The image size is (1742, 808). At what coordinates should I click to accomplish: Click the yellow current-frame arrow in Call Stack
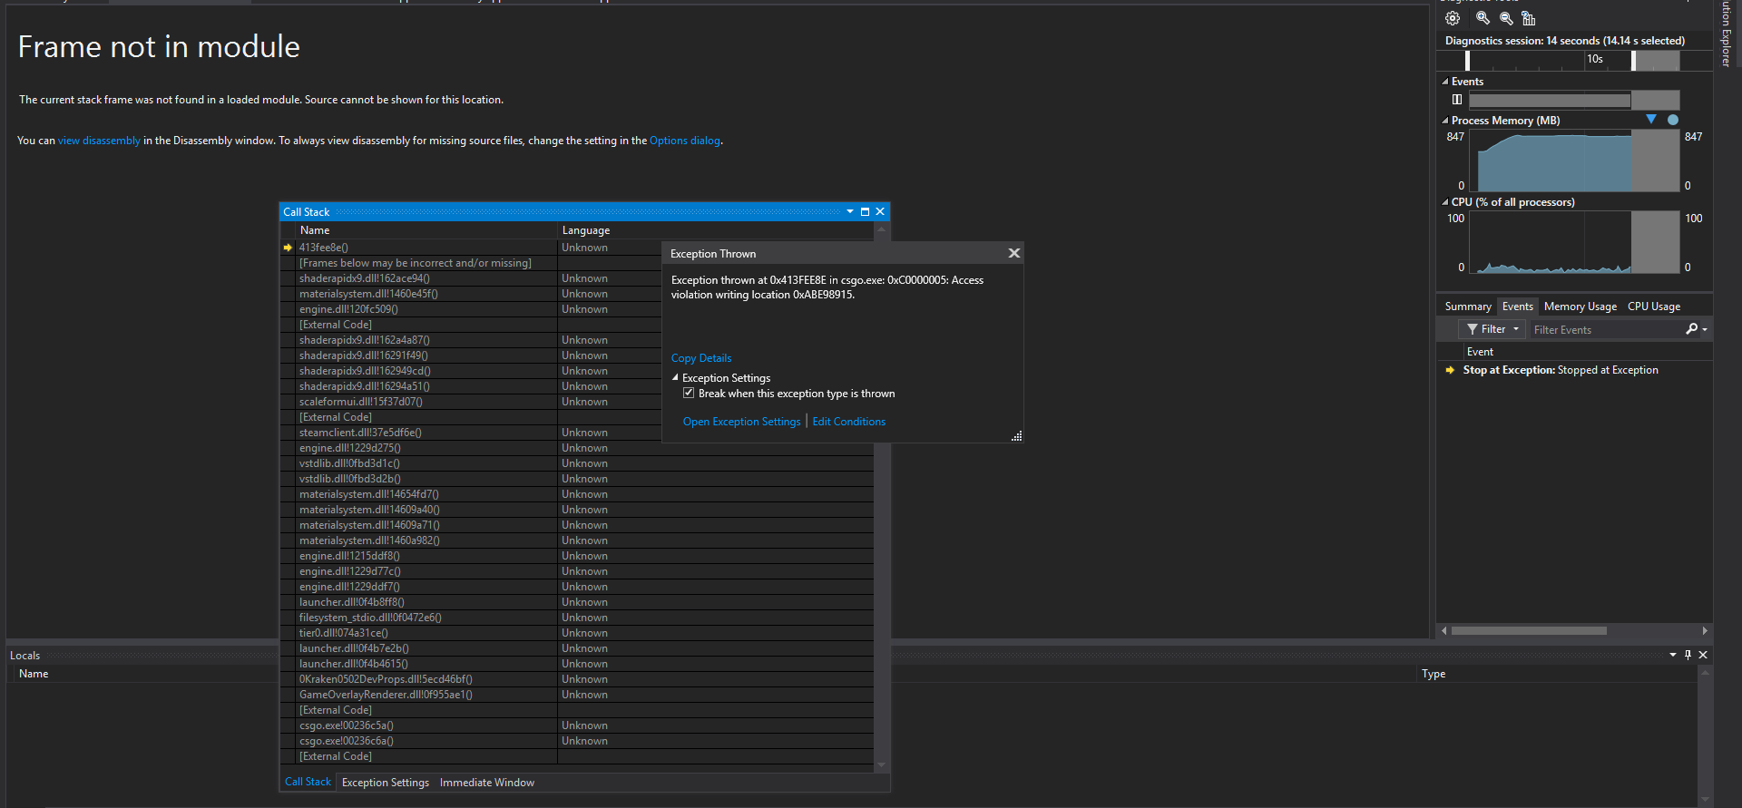pyautogui.click(x=289, y=248)
